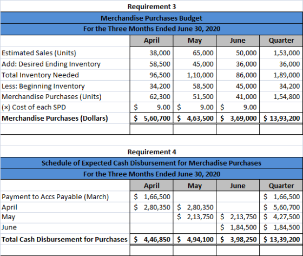Image resolution: width=303 pixels, height=256 pixels.
Task: Click the Add: Desired Ending Inventory label
Action: [51, 64]
